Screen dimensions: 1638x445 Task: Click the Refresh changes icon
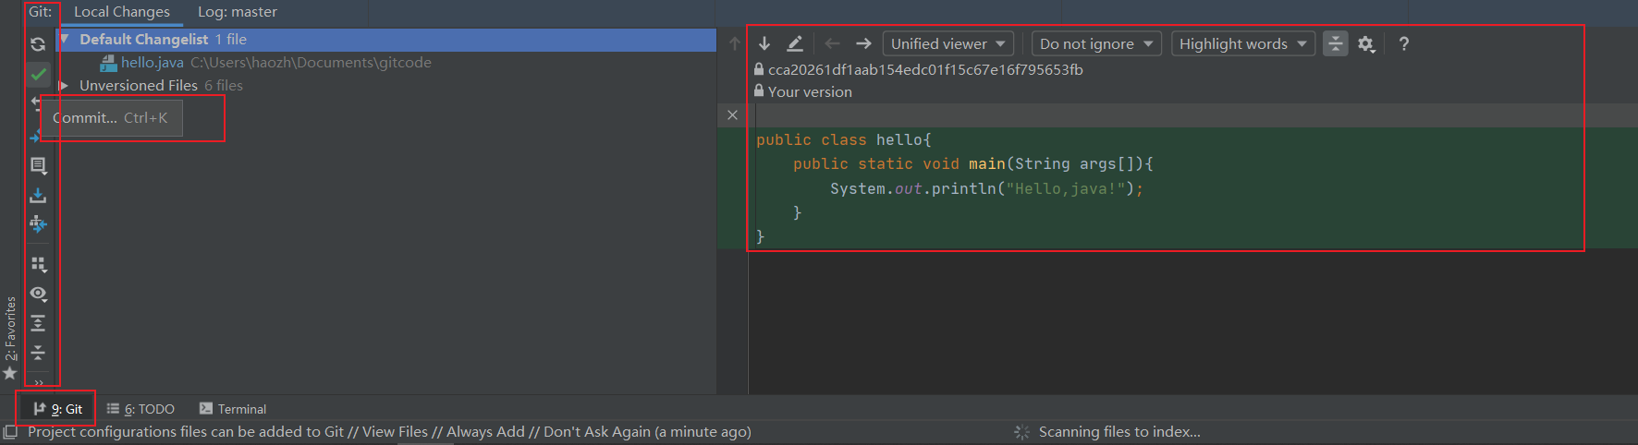tap(38, 43)
